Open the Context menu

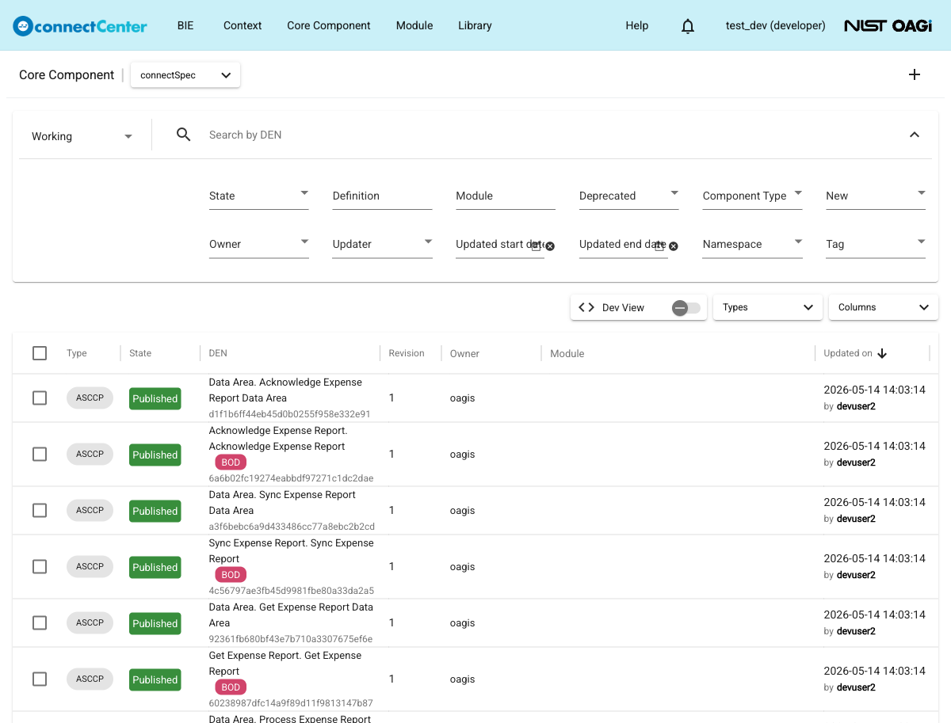[x=243, y=25]
